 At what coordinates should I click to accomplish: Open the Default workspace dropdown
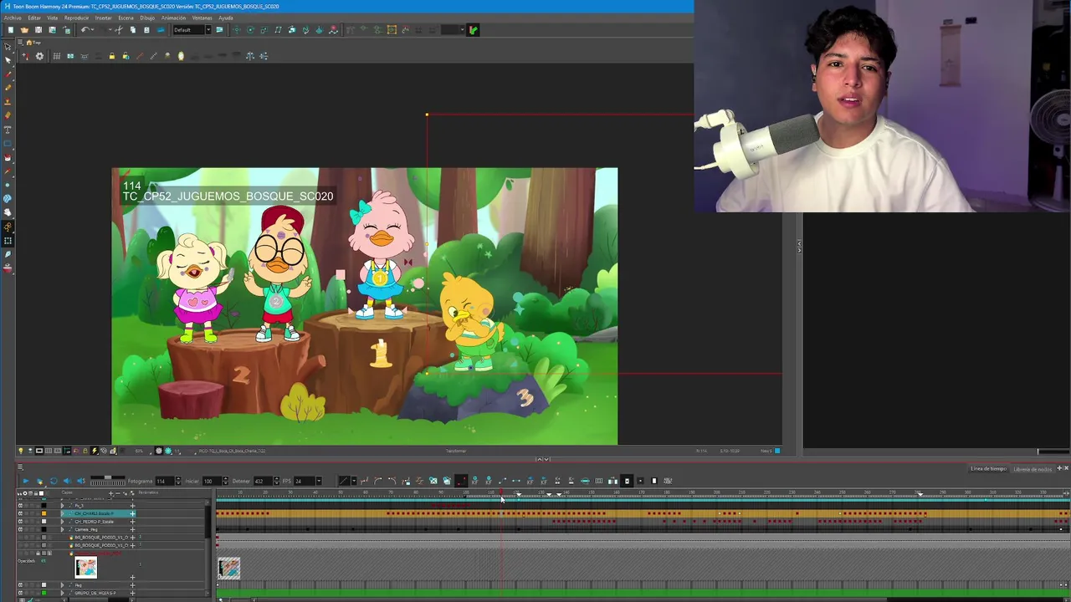(x=192, y=30)
